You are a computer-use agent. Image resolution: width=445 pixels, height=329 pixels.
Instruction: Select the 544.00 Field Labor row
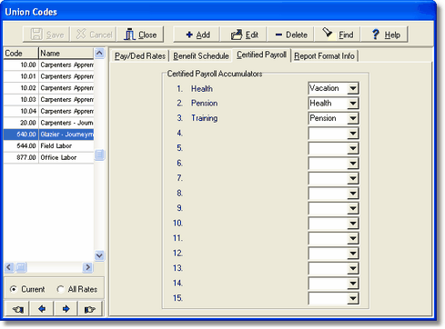(x=48, y=145)
